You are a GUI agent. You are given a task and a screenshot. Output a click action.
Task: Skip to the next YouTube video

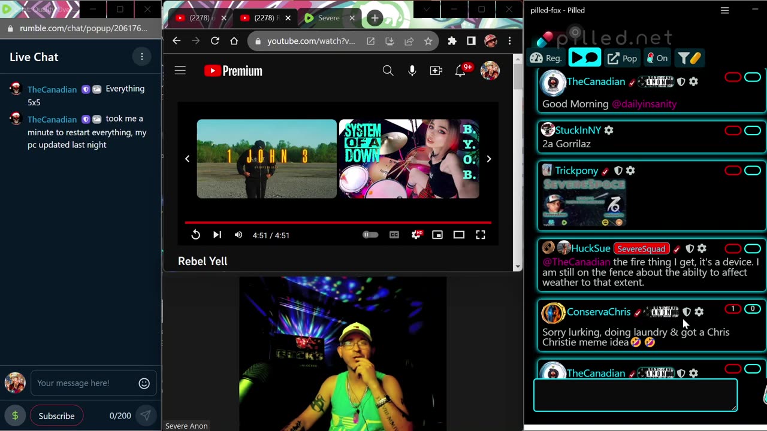click(217, 235)
